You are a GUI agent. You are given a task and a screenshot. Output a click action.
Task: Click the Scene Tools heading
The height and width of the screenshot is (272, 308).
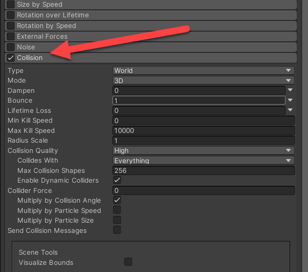pos(38,252)
